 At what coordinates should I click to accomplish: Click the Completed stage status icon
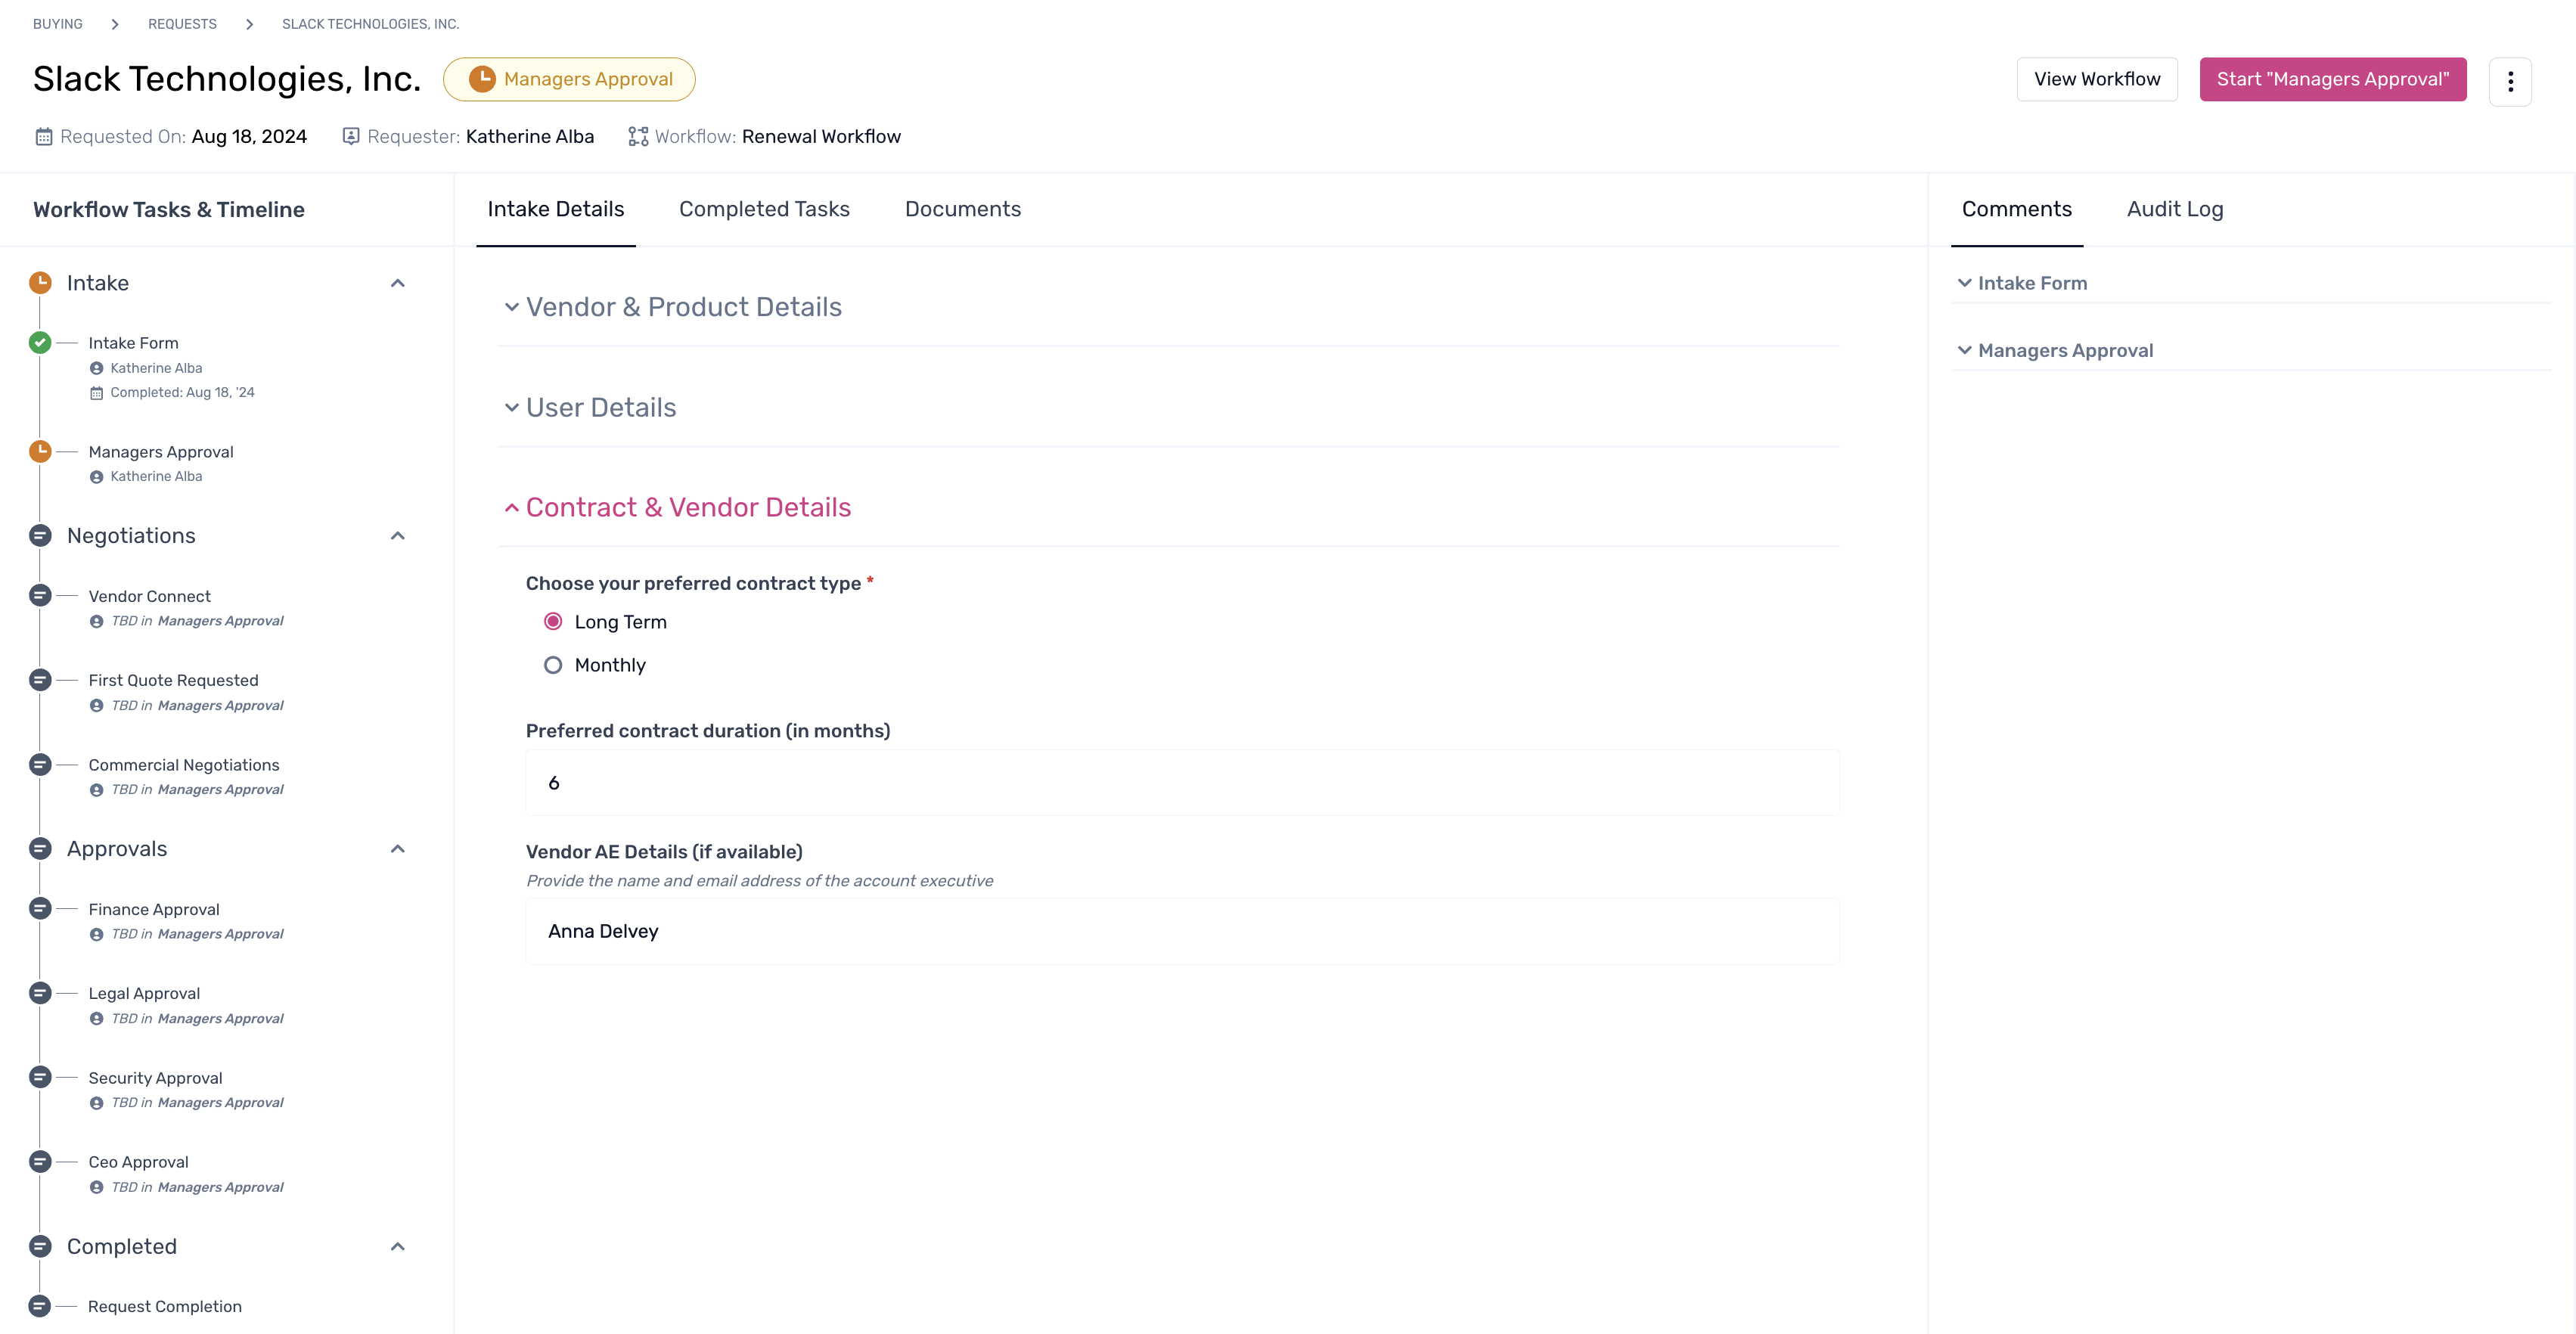(x=40, y=1247)
